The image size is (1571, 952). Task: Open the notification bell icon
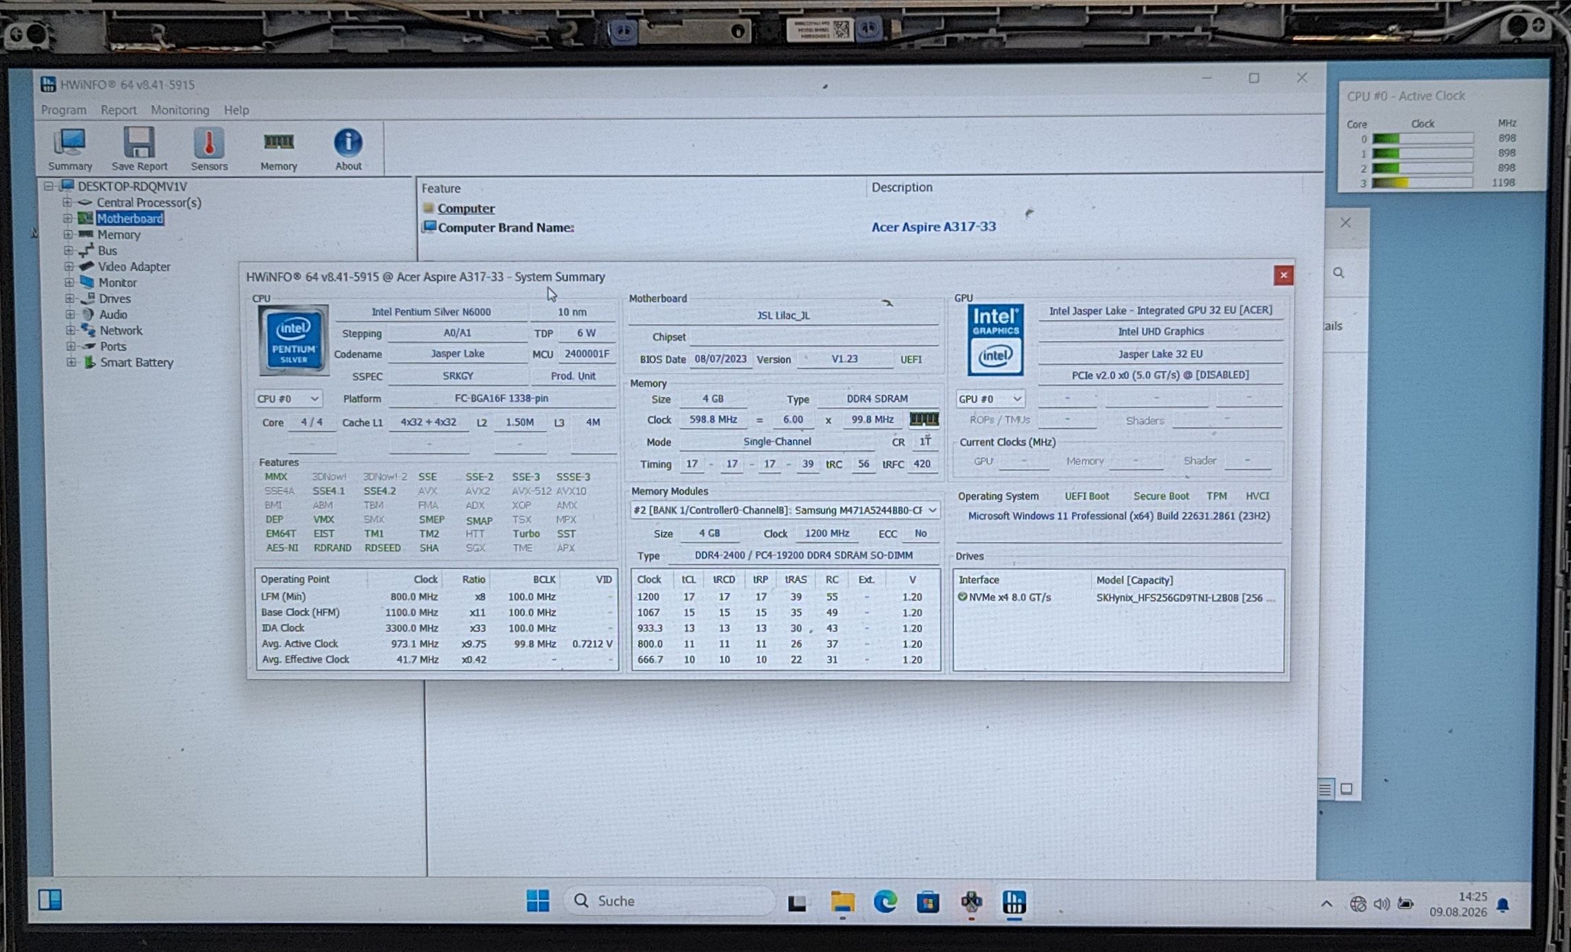tap(1503, 905)
